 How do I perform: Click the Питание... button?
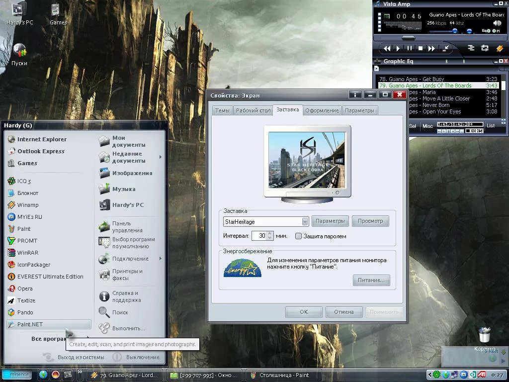click(371, 281)
